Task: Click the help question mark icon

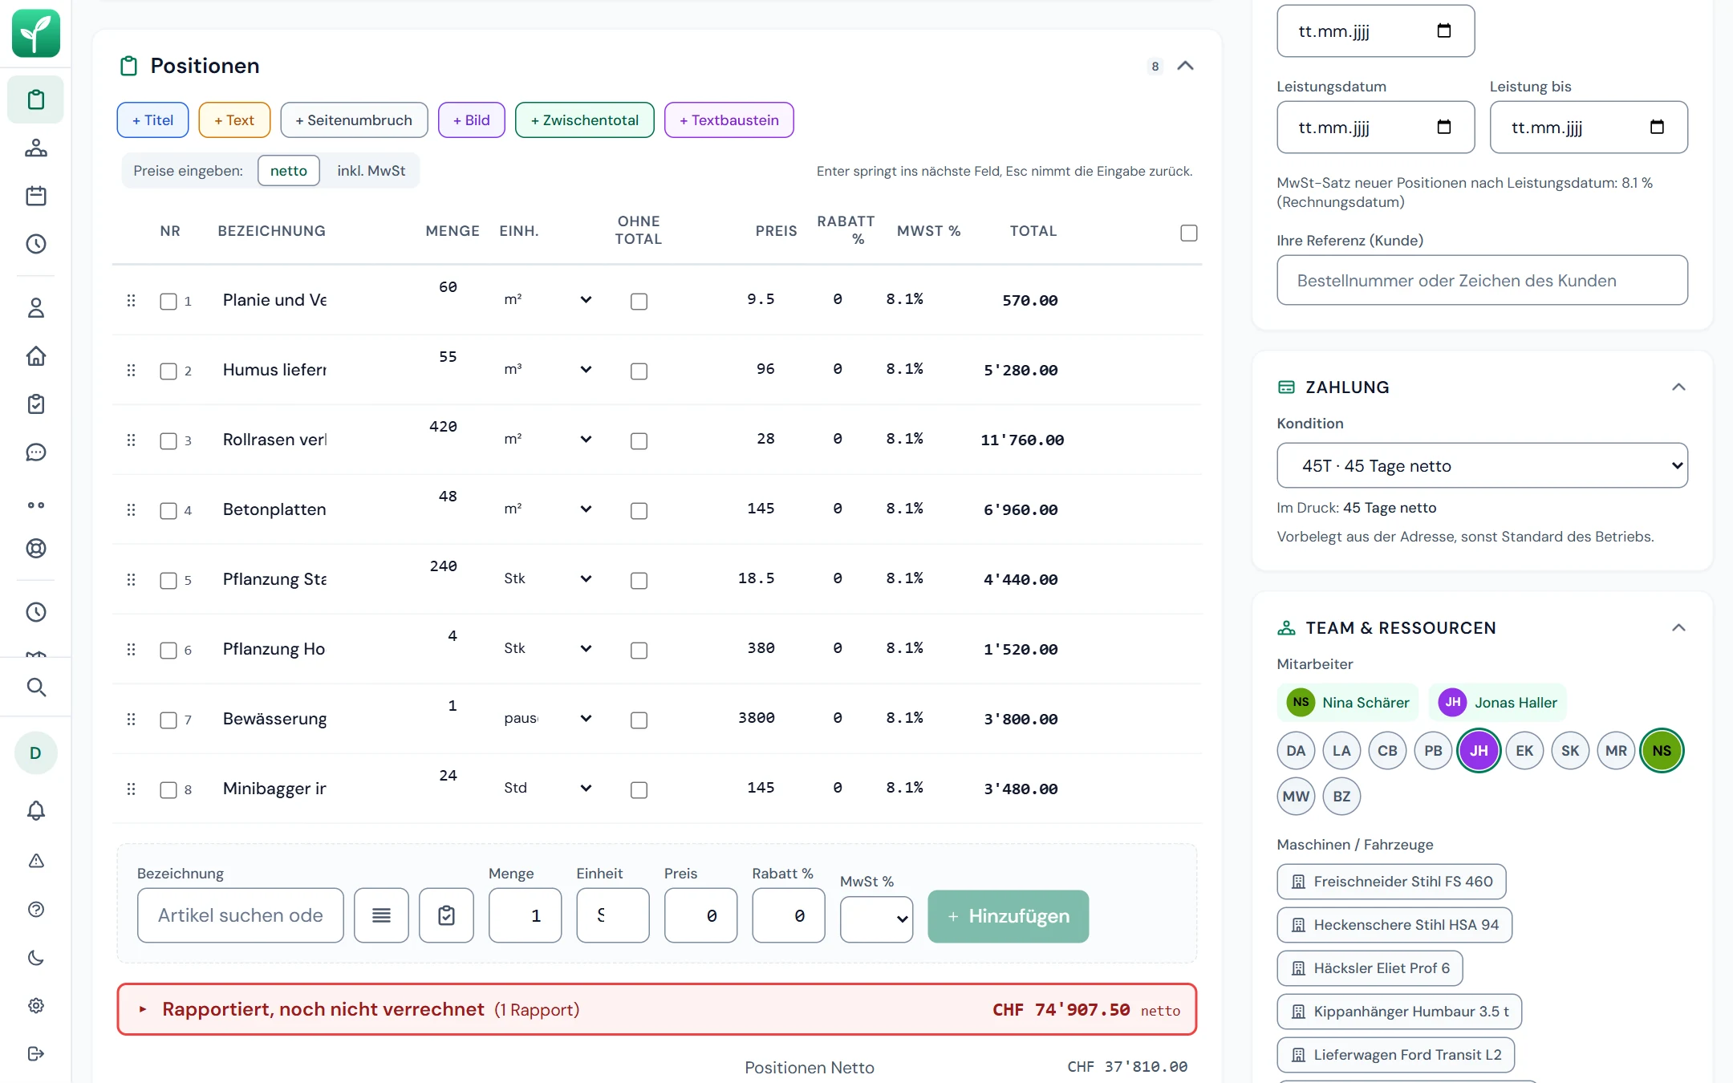Action: pos(36,909)
